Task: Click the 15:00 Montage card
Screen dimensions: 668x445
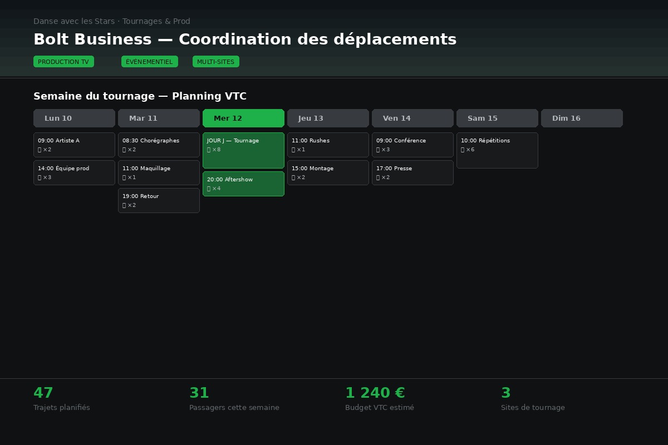Action: click(x=328, y=172)
